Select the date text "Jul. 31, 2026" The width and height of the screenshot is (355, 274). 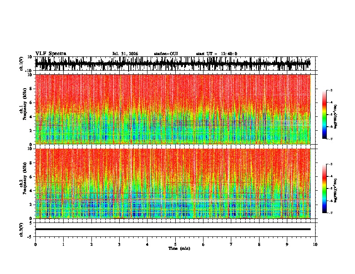coord(125,54)
